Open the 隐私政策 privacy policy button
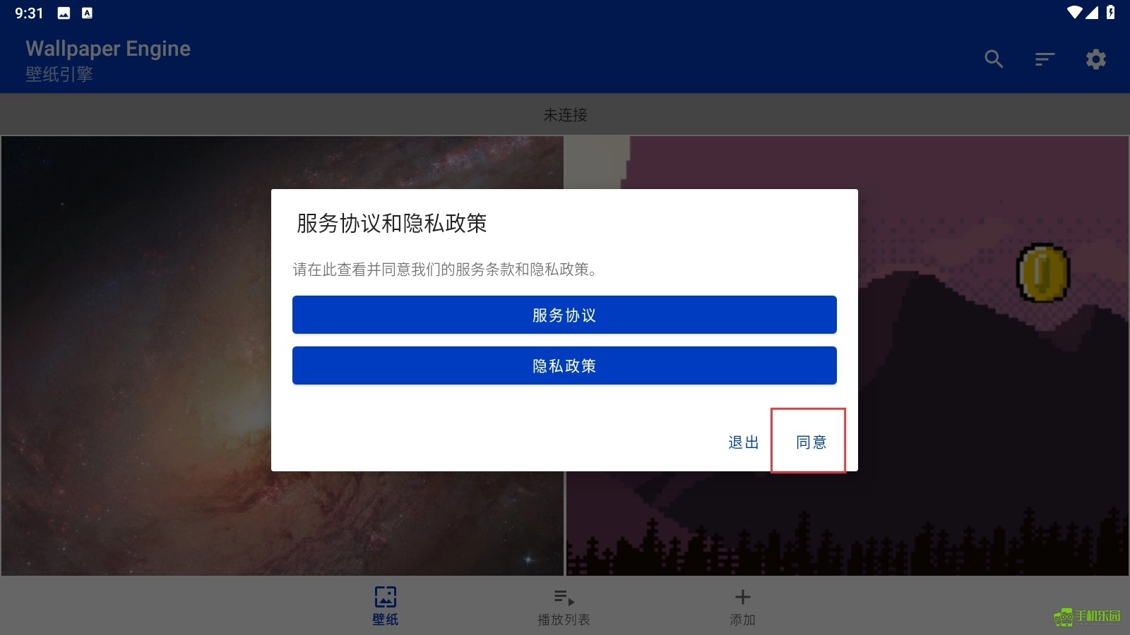Screen dimensions: 1130x635 [x=564, y=365]
